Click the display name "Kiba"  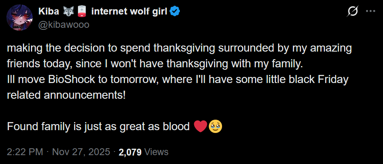[48, 12]
